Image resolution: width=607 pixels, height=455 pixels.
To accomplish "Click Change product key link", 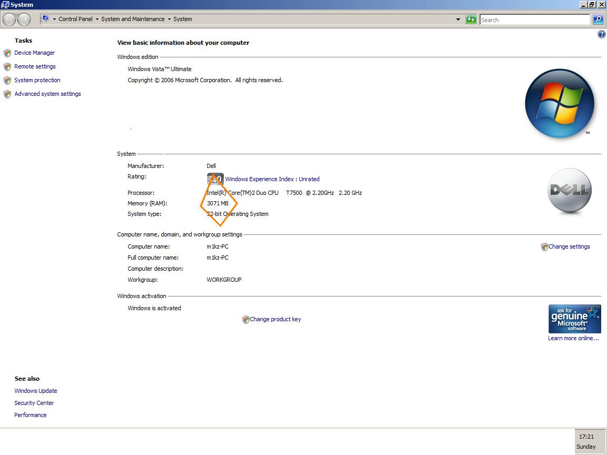I will point(275,319).
